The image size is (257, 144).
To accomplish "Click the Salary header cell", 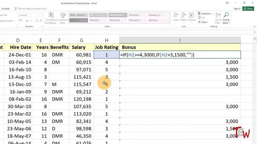I will [x=82, y=47].
